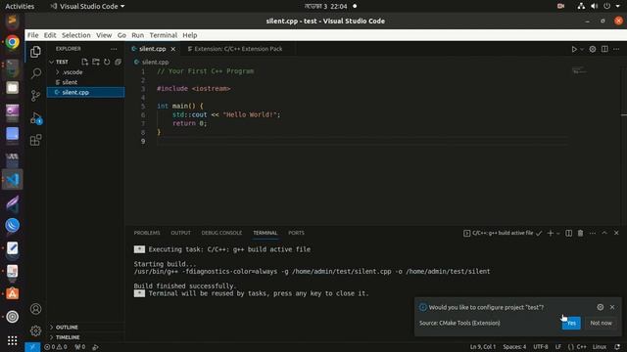Dismiss the CMake configure notification
This screenshot has width=627, height=352.
click(x=612, y=307)
